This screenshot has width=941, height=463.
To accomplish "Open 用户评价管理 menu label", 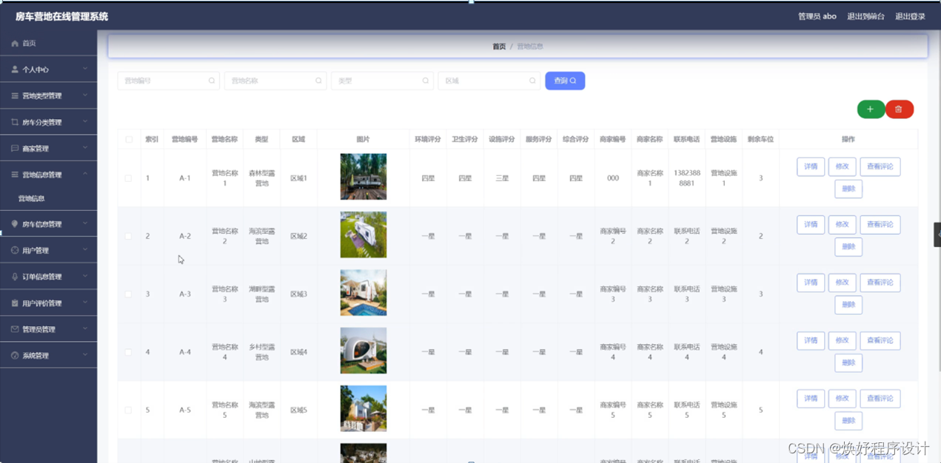I will click(42, 303).
